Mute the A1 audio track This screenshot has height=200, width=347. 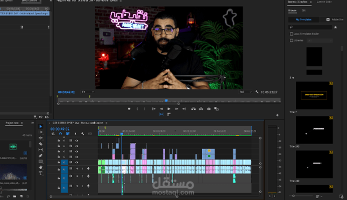tap(77, 168)
